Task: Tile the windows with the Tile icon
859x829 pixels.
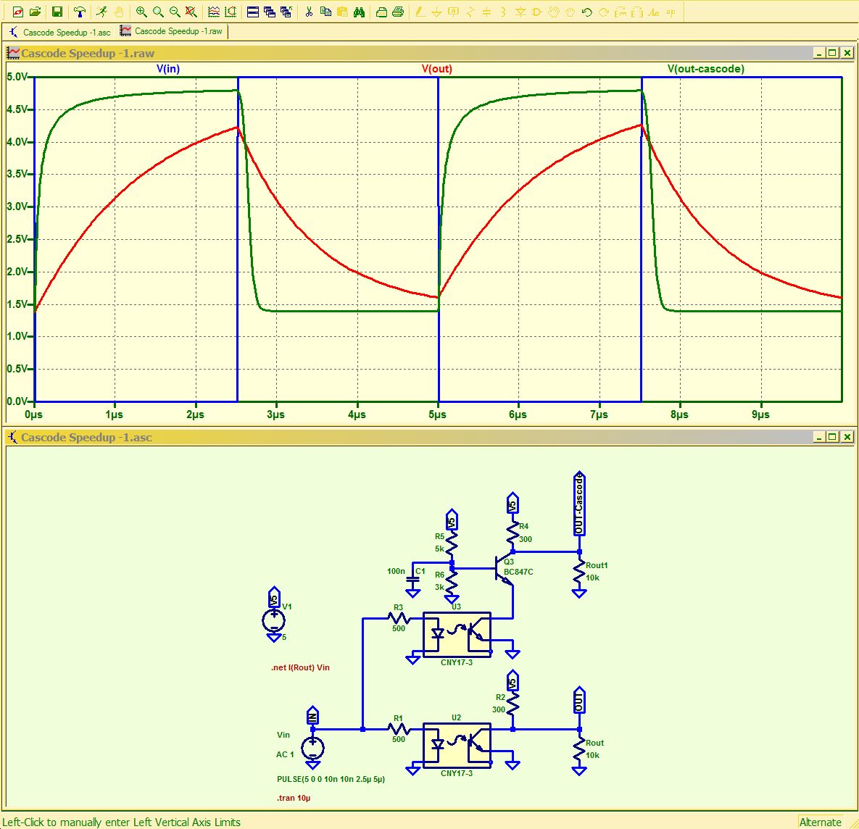Action: [252, 12]
